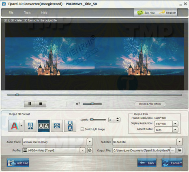
Task: Open the output folder icon
Action: pyautogui.click(x=180, y=150)
